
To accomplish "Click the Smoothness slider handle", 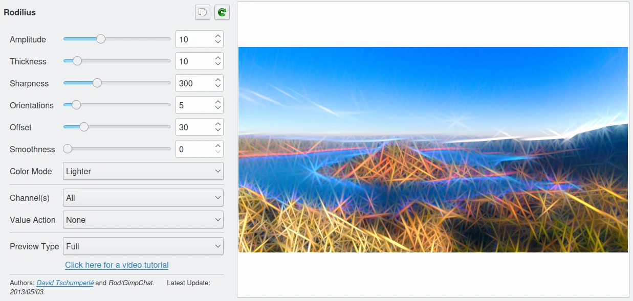I will tap(68, 149).
